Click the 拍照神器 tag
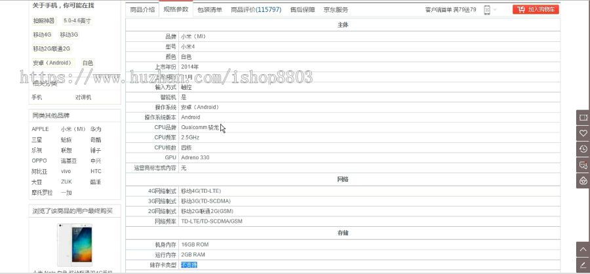Viewport: 590px width, 274px height. [x=44, y=21]
